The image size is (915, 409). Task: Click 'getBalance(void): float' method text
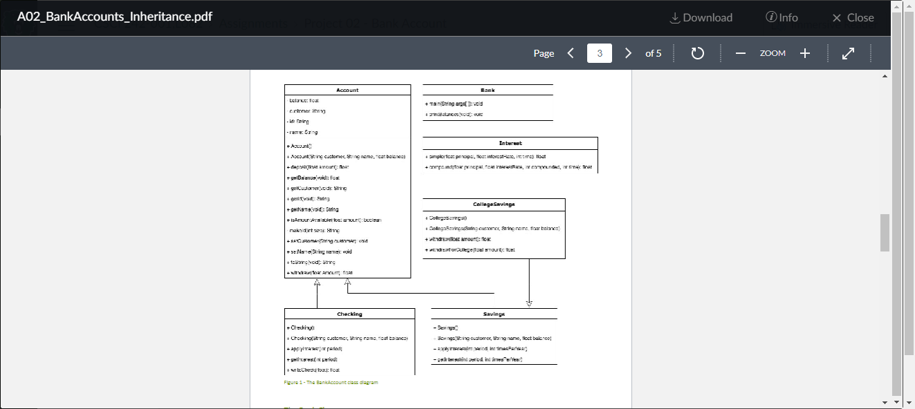(313, 178)
